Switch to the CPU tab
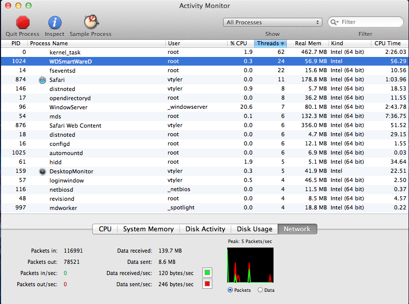409x304 pixels. (105, 229)
